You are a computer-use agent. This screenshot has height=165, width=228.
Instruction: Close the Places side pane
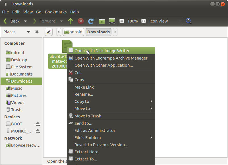coord(37,32)
